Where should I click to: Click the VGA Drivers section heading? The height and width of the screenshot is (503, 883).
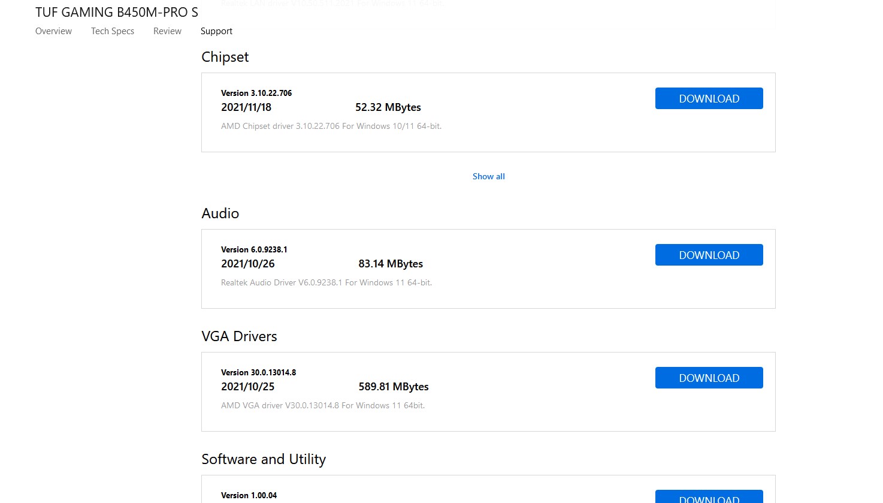click(239, 336)
